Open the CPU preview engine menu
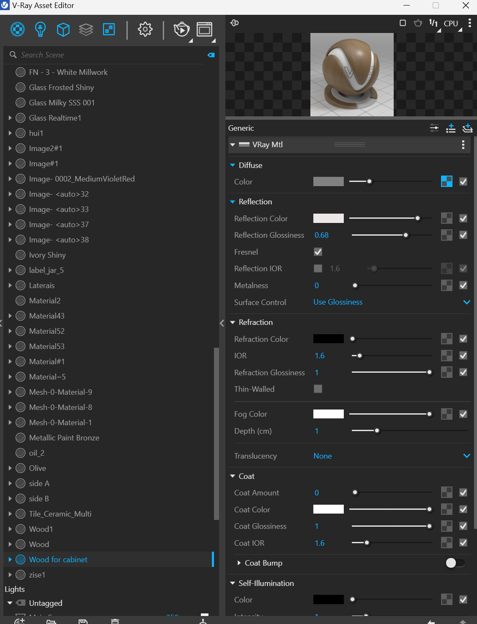477x624 pixels. (451, 24)
